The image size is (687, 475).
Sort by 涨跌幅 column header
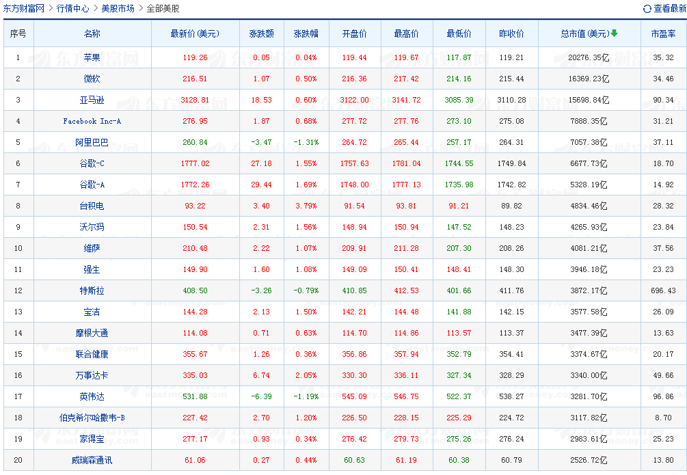(306, 33)
